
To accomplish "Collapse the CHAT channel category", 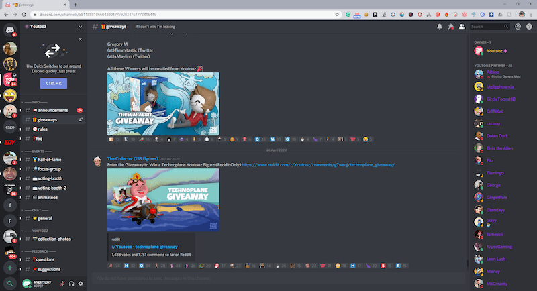I will (35, 210).
